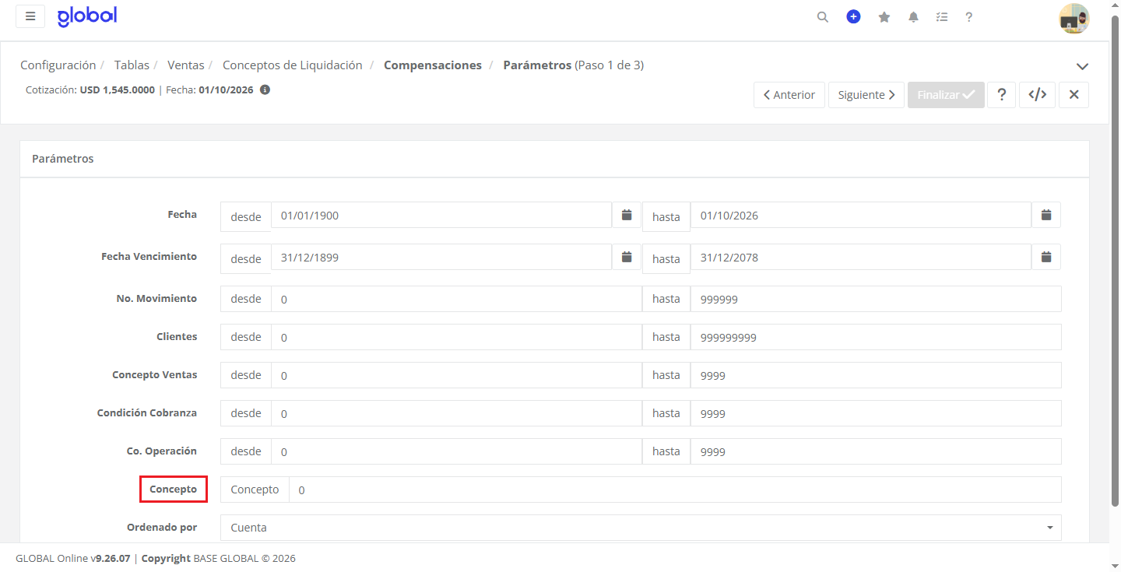This screenshot has height=572, width=1121.
Task: Close the Parámetros wizard with X
Action: 1074,95
